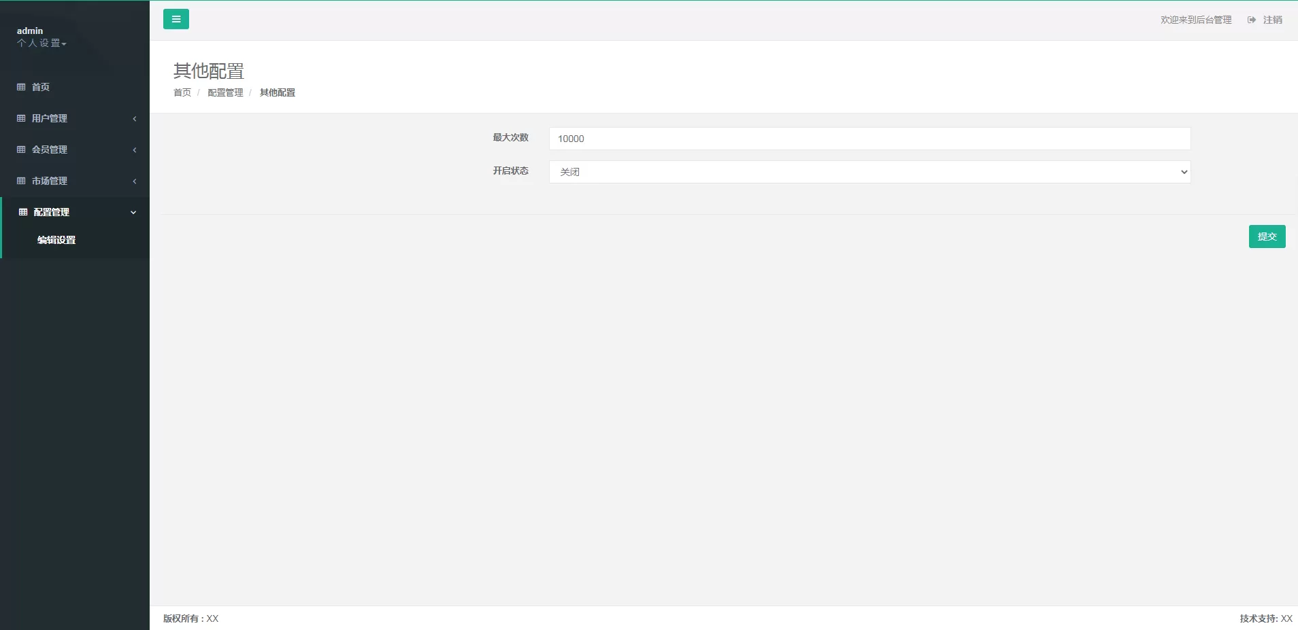Open the 用户管理 sidebar menu
Image resolution: width=1298 pixels, height=630 pixels.
75,118
